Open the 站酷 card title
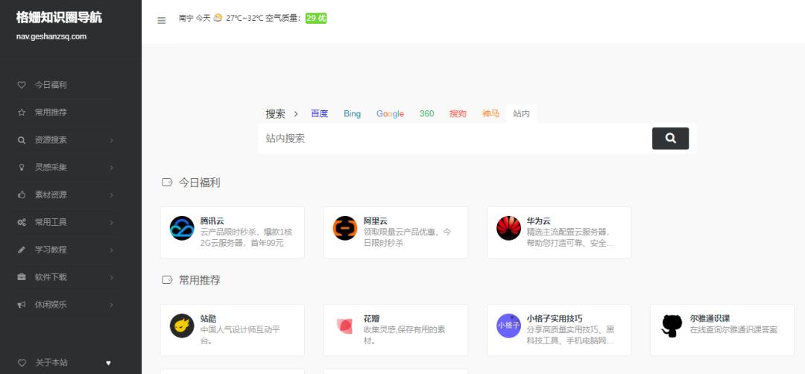Image resolution: width=805 pixels, height=374 pixels. [x=208, y=319]
